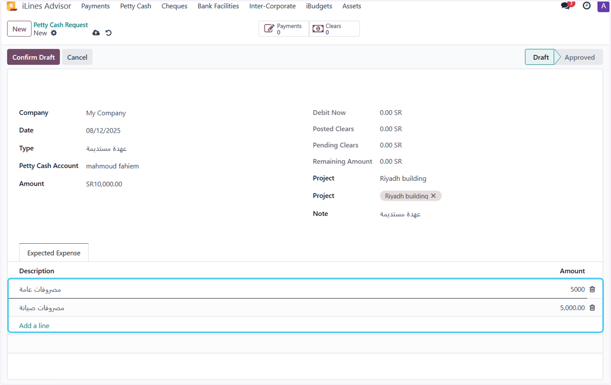Open the activities clock icon
Image resolution: width=611 pixels, height=385 pixels.
pyautogui.click(x=587, y=6)
